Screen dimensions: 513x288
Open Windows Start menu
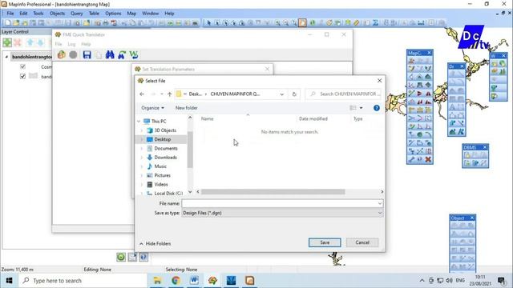[9, 281]
